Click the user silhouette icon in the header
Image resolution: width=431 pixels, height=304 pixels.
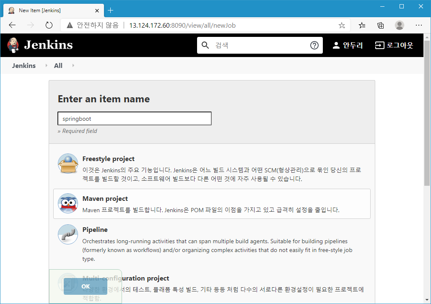pos(336,45)
